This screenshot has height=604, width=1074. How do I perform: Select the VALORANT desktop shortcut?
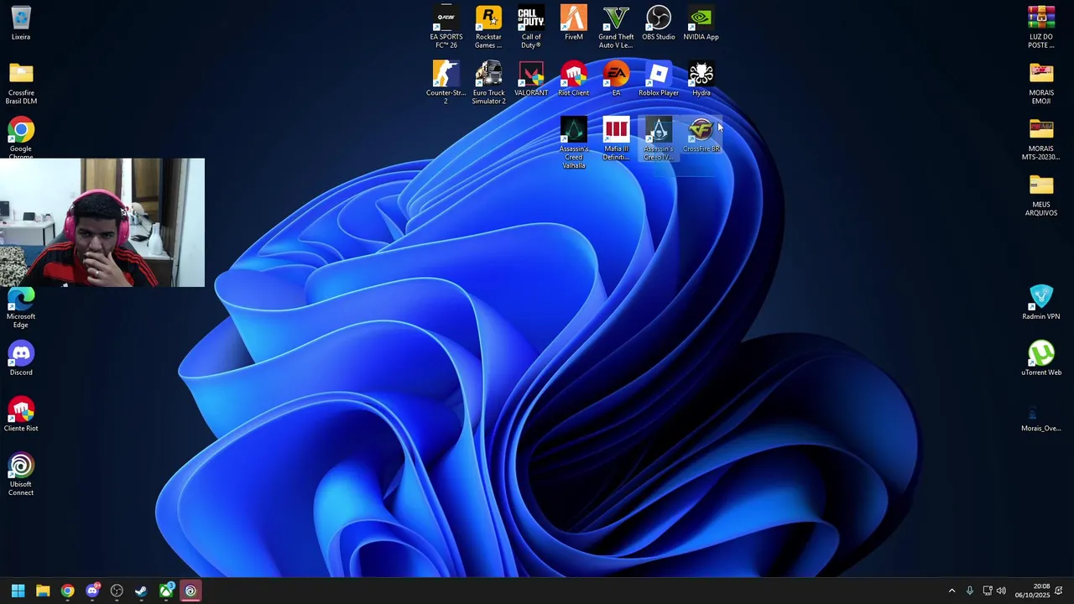click(531, 79)
